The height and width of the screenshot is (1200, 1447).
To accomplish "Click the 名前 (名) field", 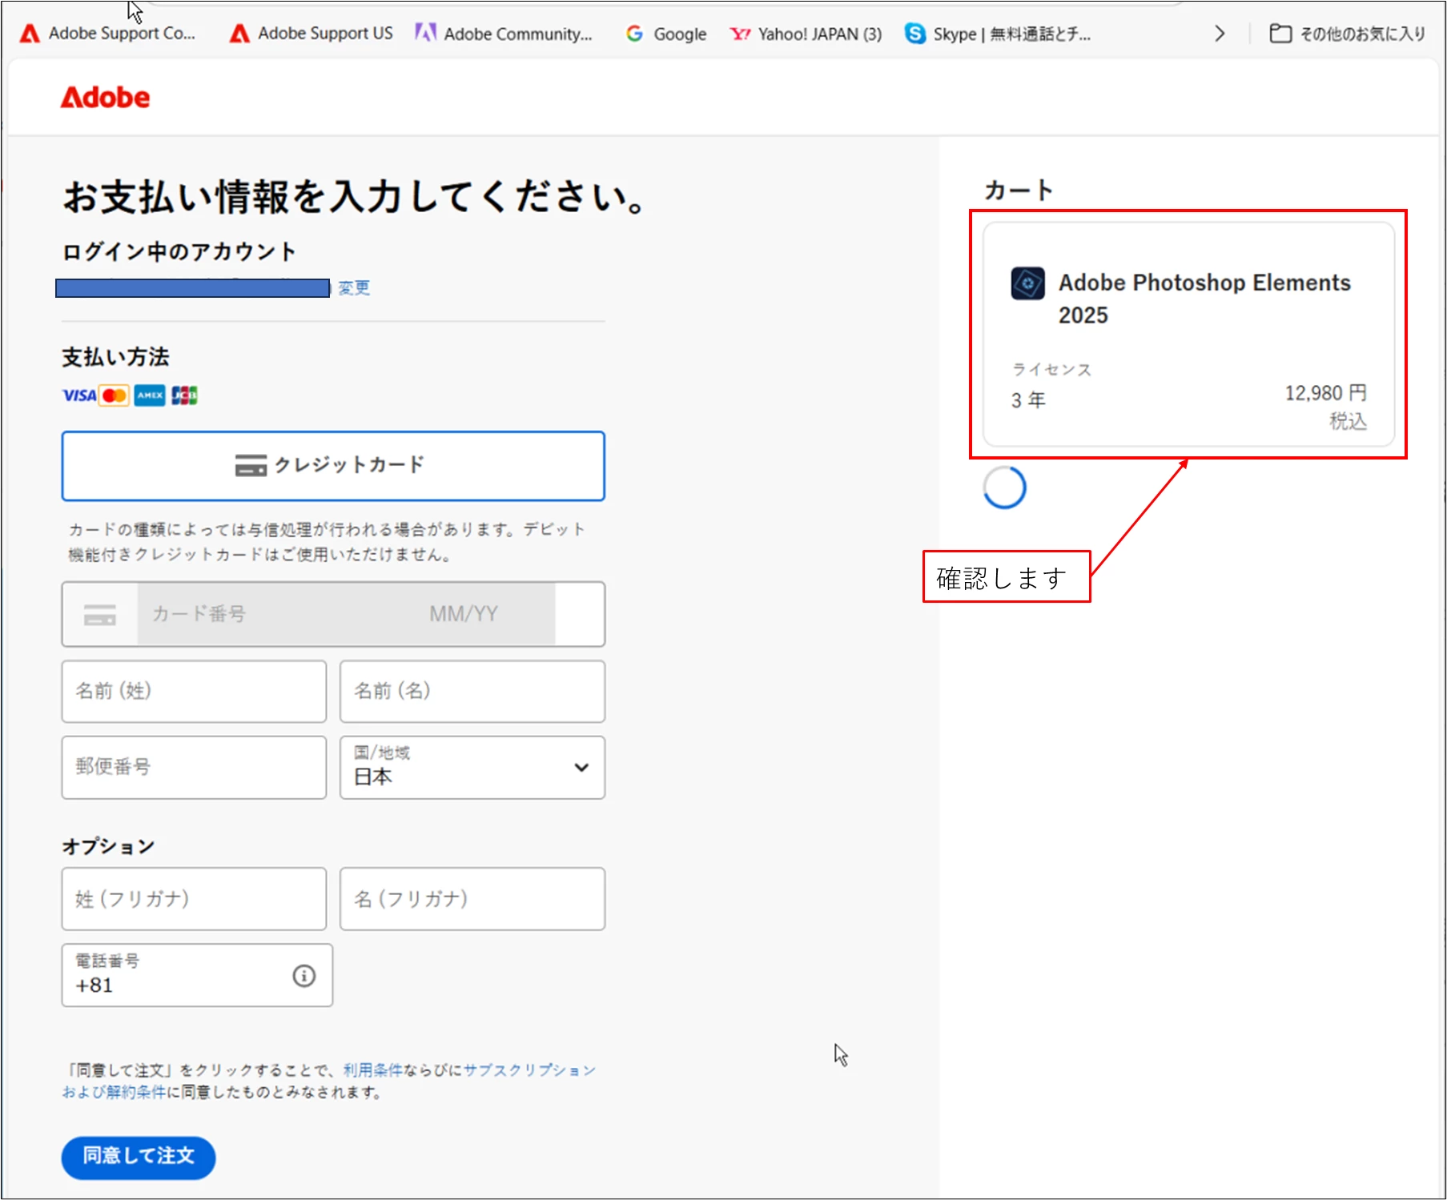I will 472,691.
